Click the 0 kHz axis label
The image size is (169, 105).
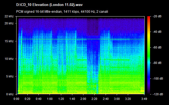point(10,94)
